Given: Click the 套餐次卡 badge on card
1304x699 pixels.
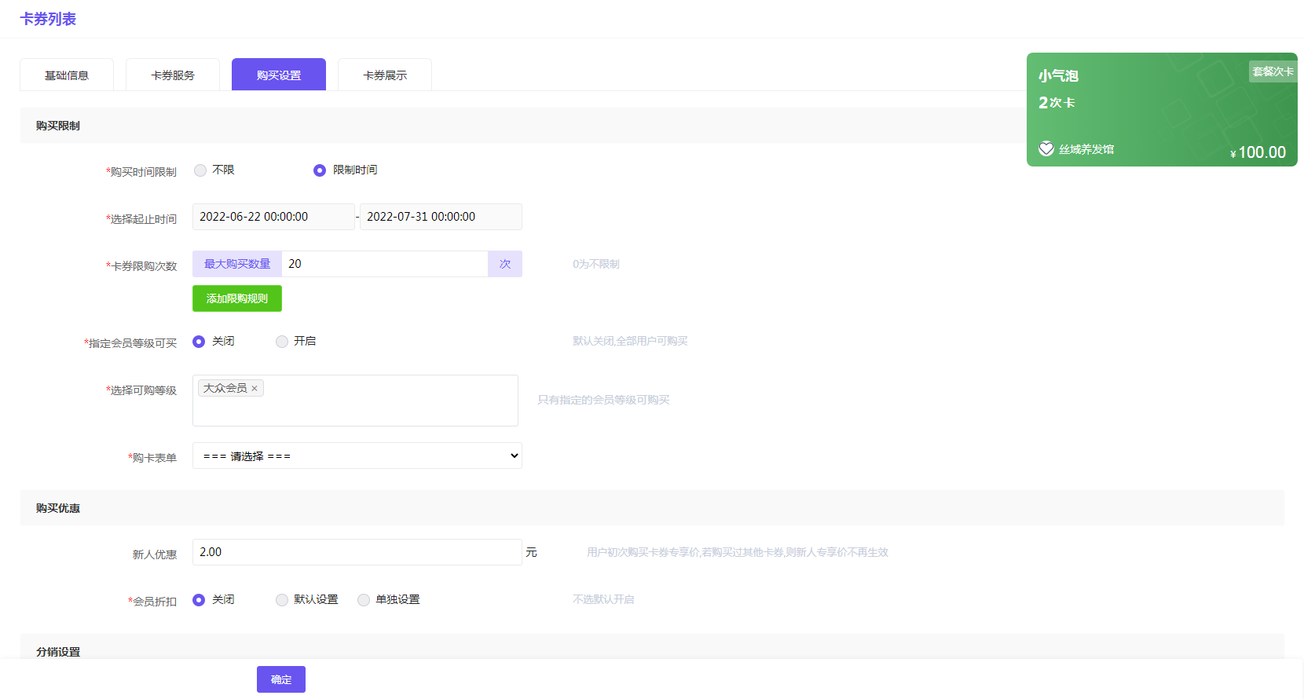Looking at the screenshot, I should pyautogui.click(x=1273, y=71).
